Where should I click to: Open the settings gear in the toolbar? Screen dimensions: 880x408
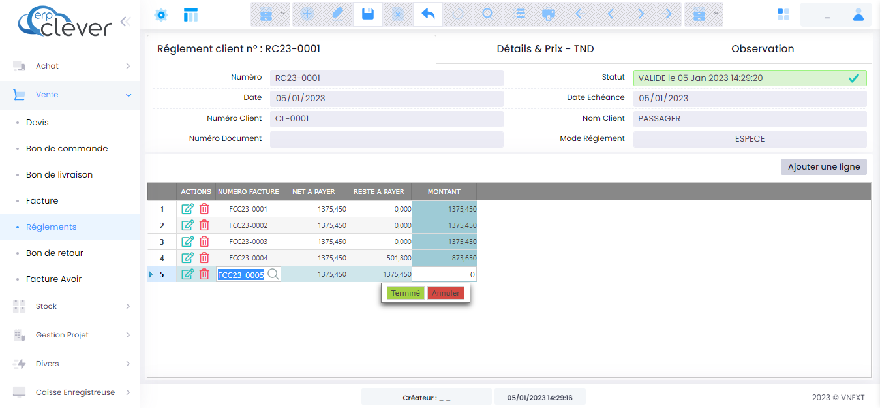pyautogui.click(x=161, y=14)
